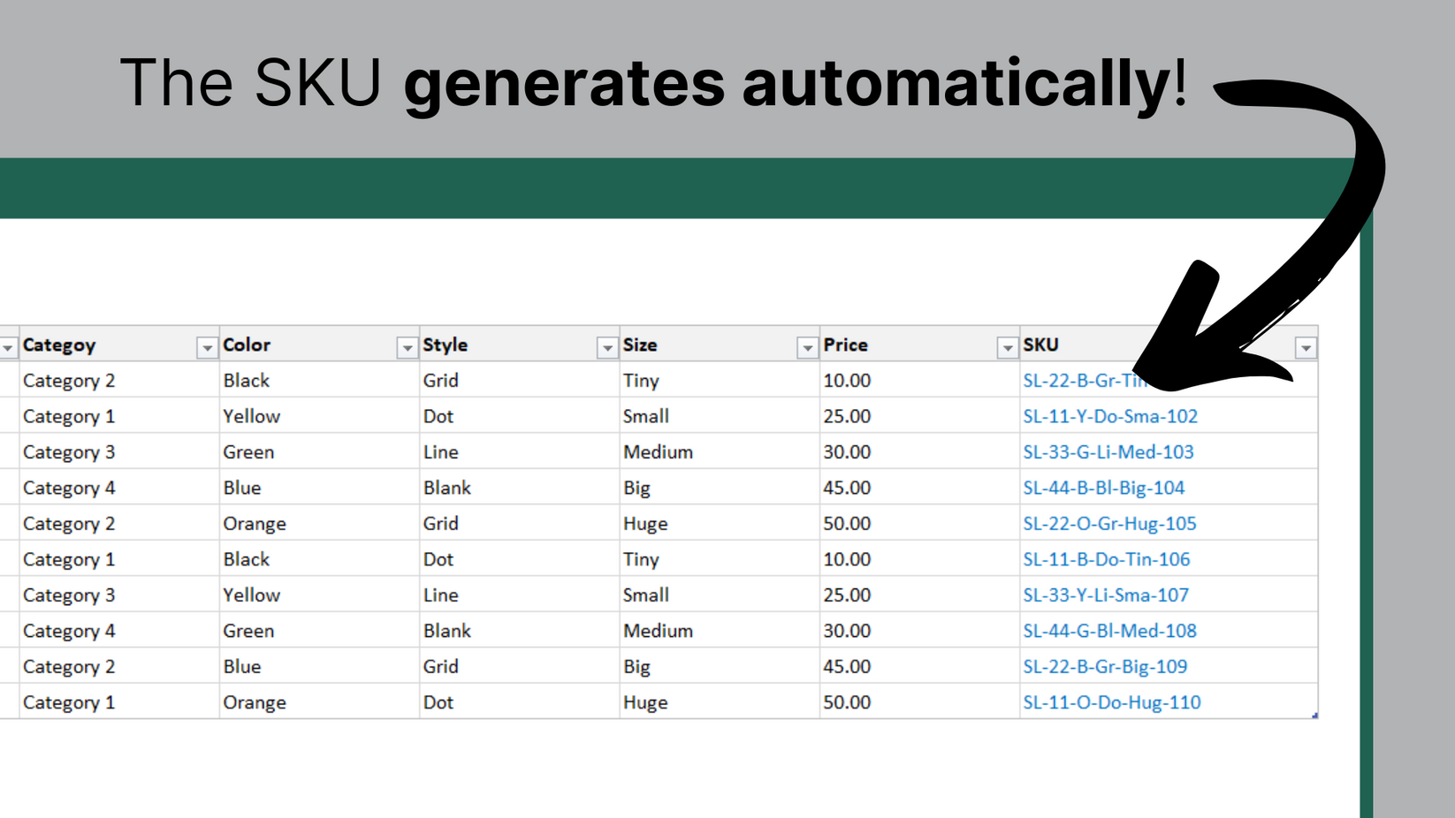The height and width of the screenshot is (818, 1455).
Task: Open the Price column filter dropdown
Action: pos(1007,345)
